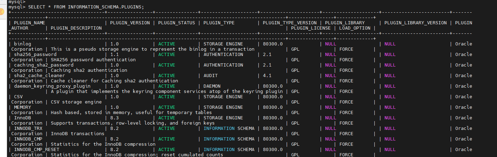Screen dimensions: 497x157
Task: Click the 'SHA256 password authentication' description
Action: tap(93, 60)
